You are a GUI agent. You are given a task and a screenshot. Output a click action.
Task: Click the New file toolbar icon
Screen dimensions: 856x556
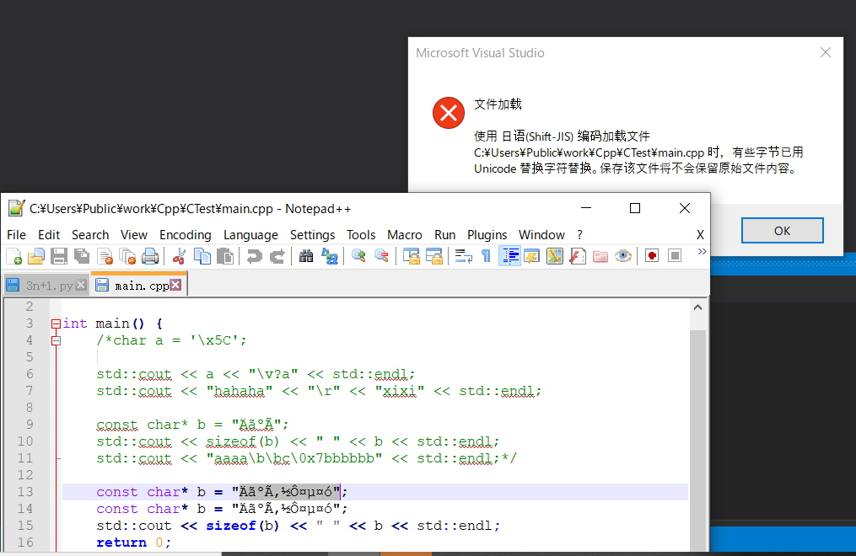pyautogui.click(x=14, y=256)
